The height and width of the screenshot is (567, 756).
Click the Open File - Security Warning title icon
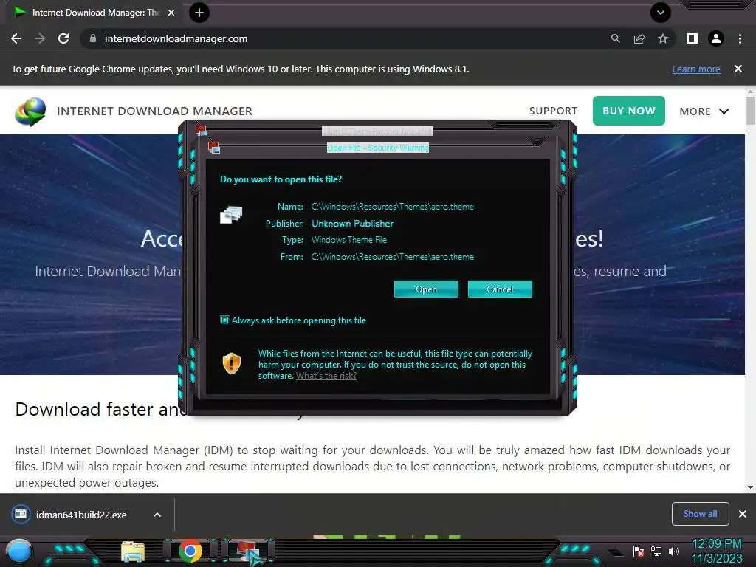[x=213, y=147]
